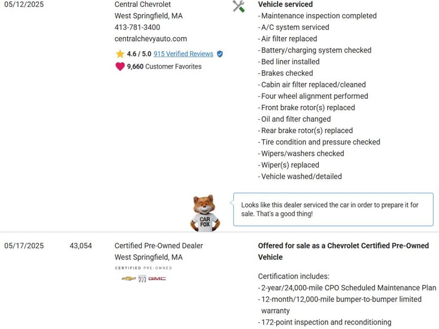439x329 pixels.
Task: Click the yellow star rating icon
Action: click(120, 54)
